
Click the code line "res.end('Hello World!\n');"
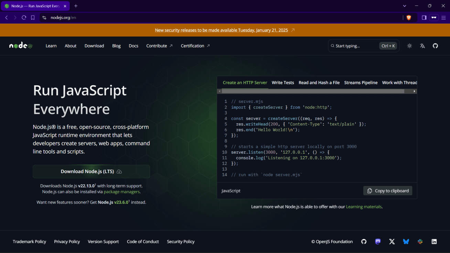point(268,130)
